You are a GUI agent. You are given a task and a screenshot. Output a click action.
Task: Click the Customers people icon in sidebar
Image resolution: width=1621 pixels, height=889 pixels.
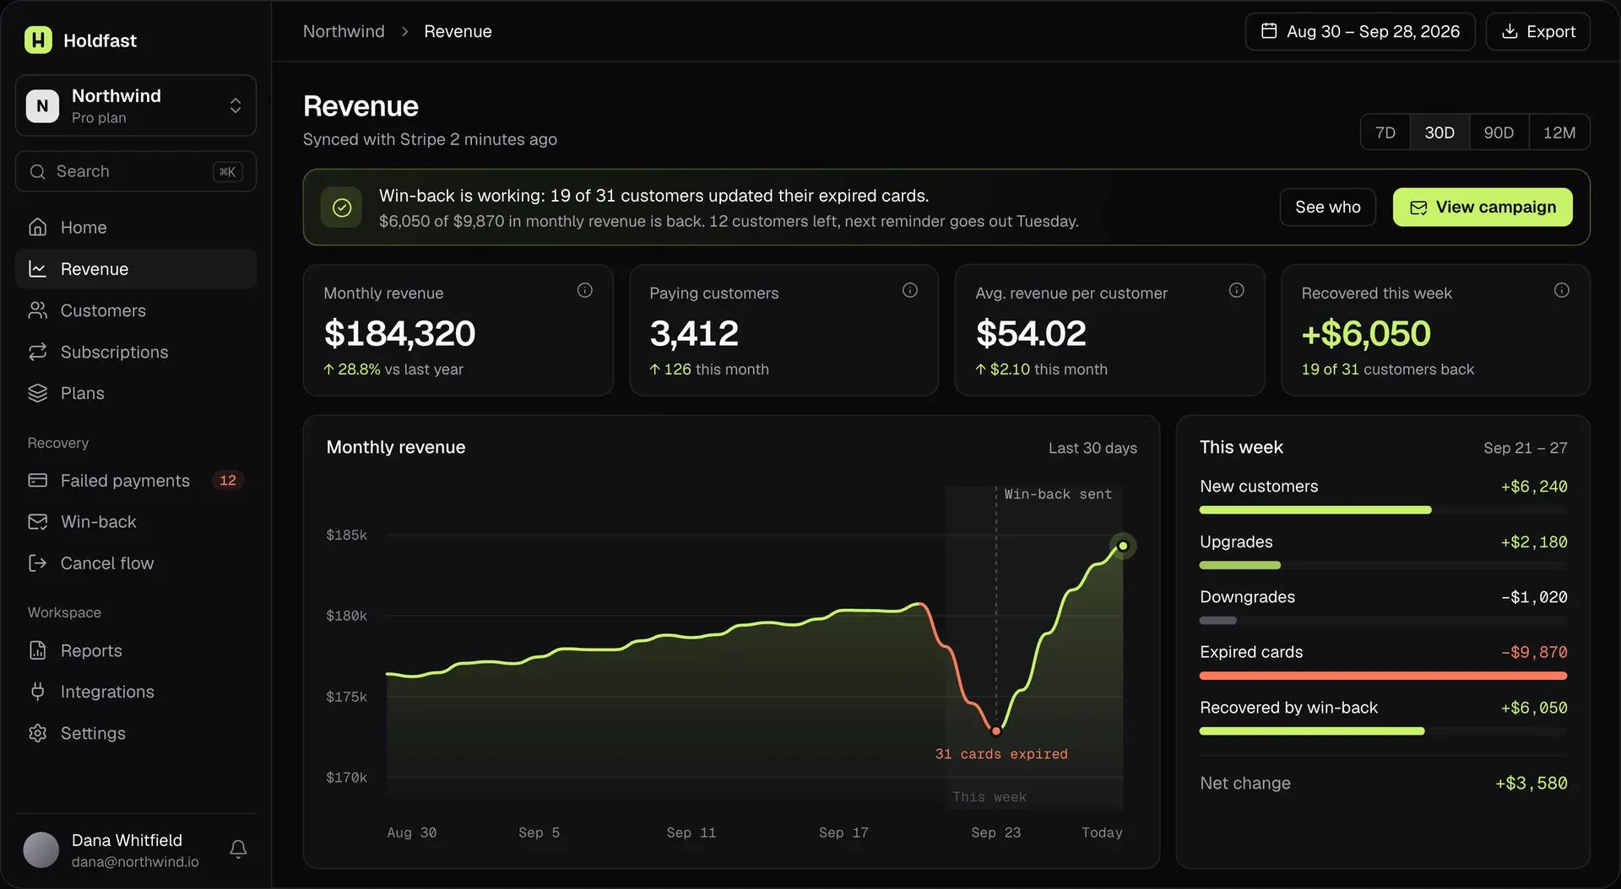(x=37, y=310)
